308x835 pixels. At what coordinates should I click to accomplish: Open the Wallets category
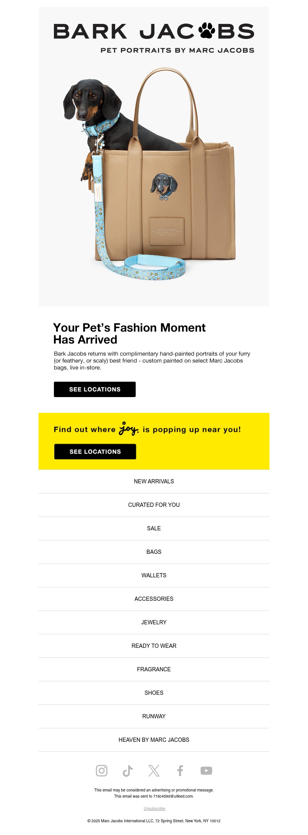[x=154, y=575]
